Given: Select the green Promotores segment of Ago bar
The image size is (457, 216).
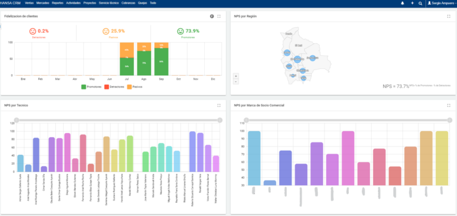Looking at the screenshot, I should (x=144, y=63).
